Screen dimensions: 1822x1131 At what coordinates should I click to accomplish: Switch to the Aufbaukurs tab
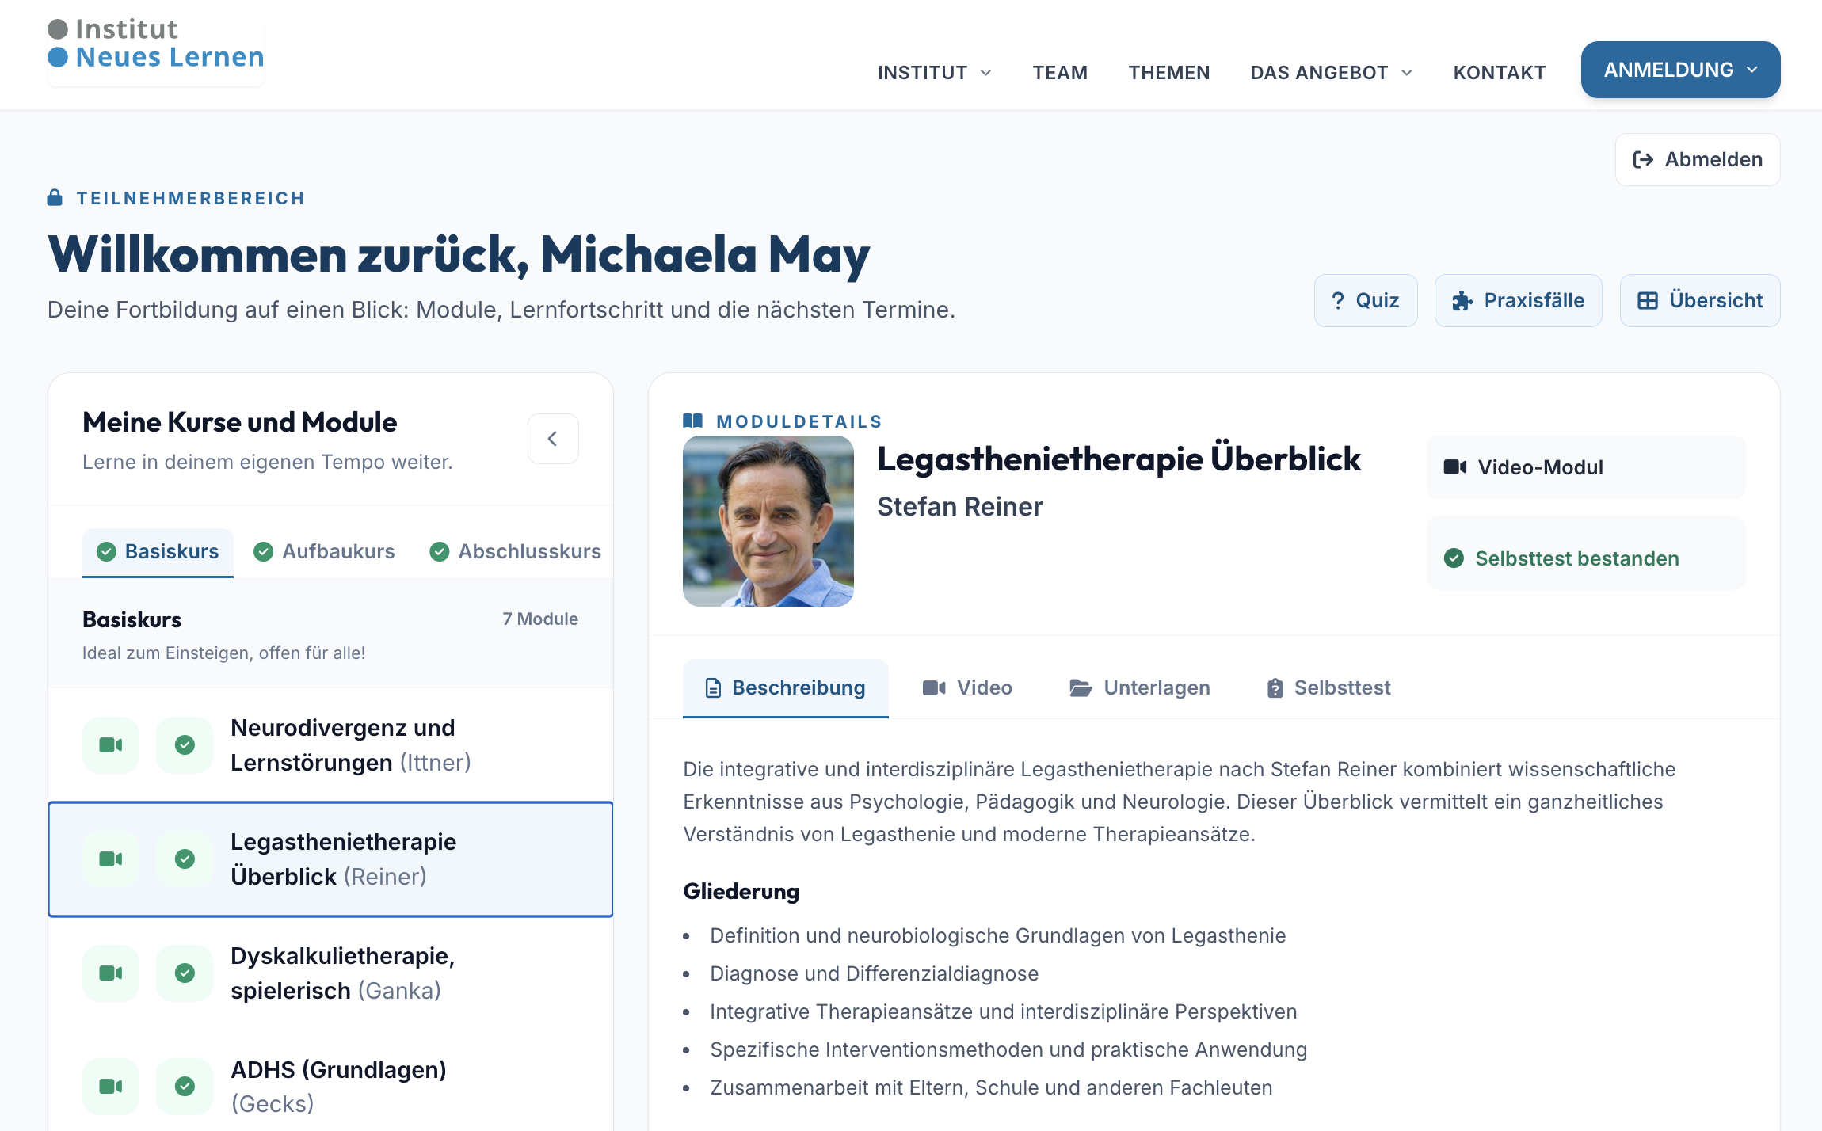click(x=324, y=551)
